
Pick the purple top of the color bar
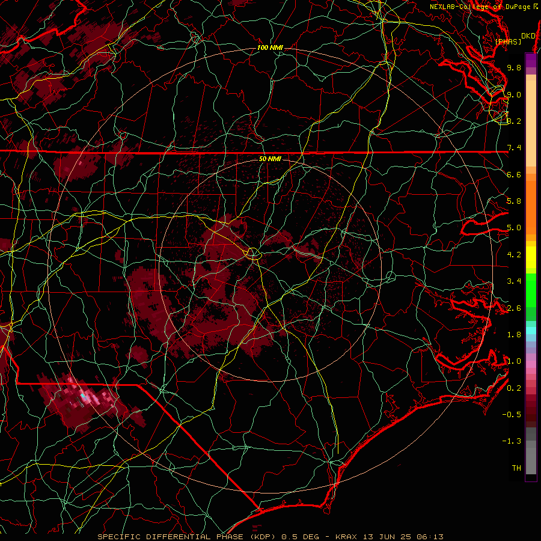point(531,60)
